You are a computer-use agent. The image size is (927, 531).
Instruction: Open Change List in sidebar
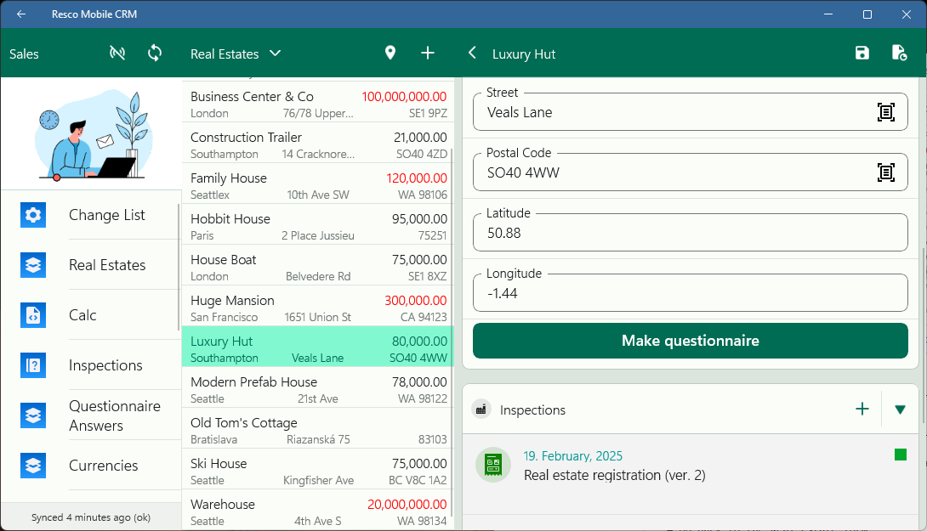click(x=106, y=215)
